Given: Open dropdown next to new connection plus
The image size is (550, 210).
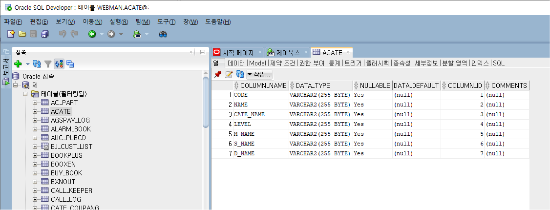Looking at the screenshot, I should click(x=28, y=64).
